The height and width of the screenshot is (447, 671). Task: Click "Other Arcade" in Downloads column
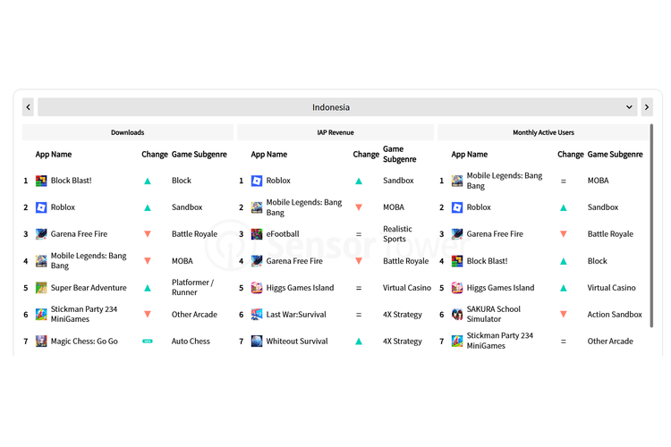[x=194, y=315]
